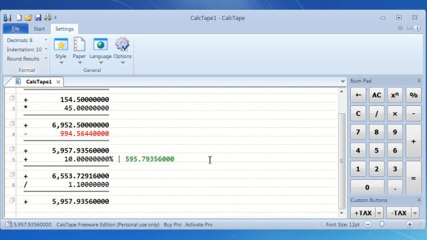Click the C clear button
This screenshot has width=427, height=240.
coord(358,113)
